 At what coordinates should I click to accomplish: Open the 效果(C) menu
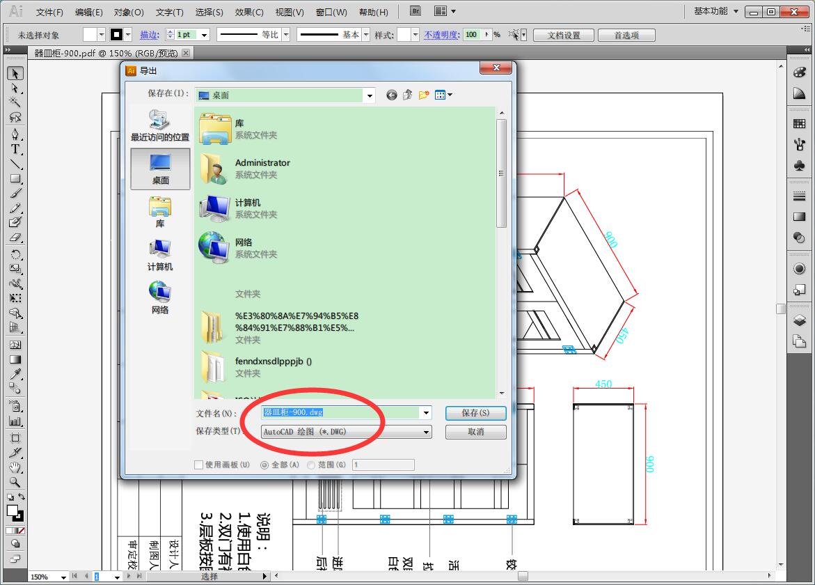click(x=249, y=12)
